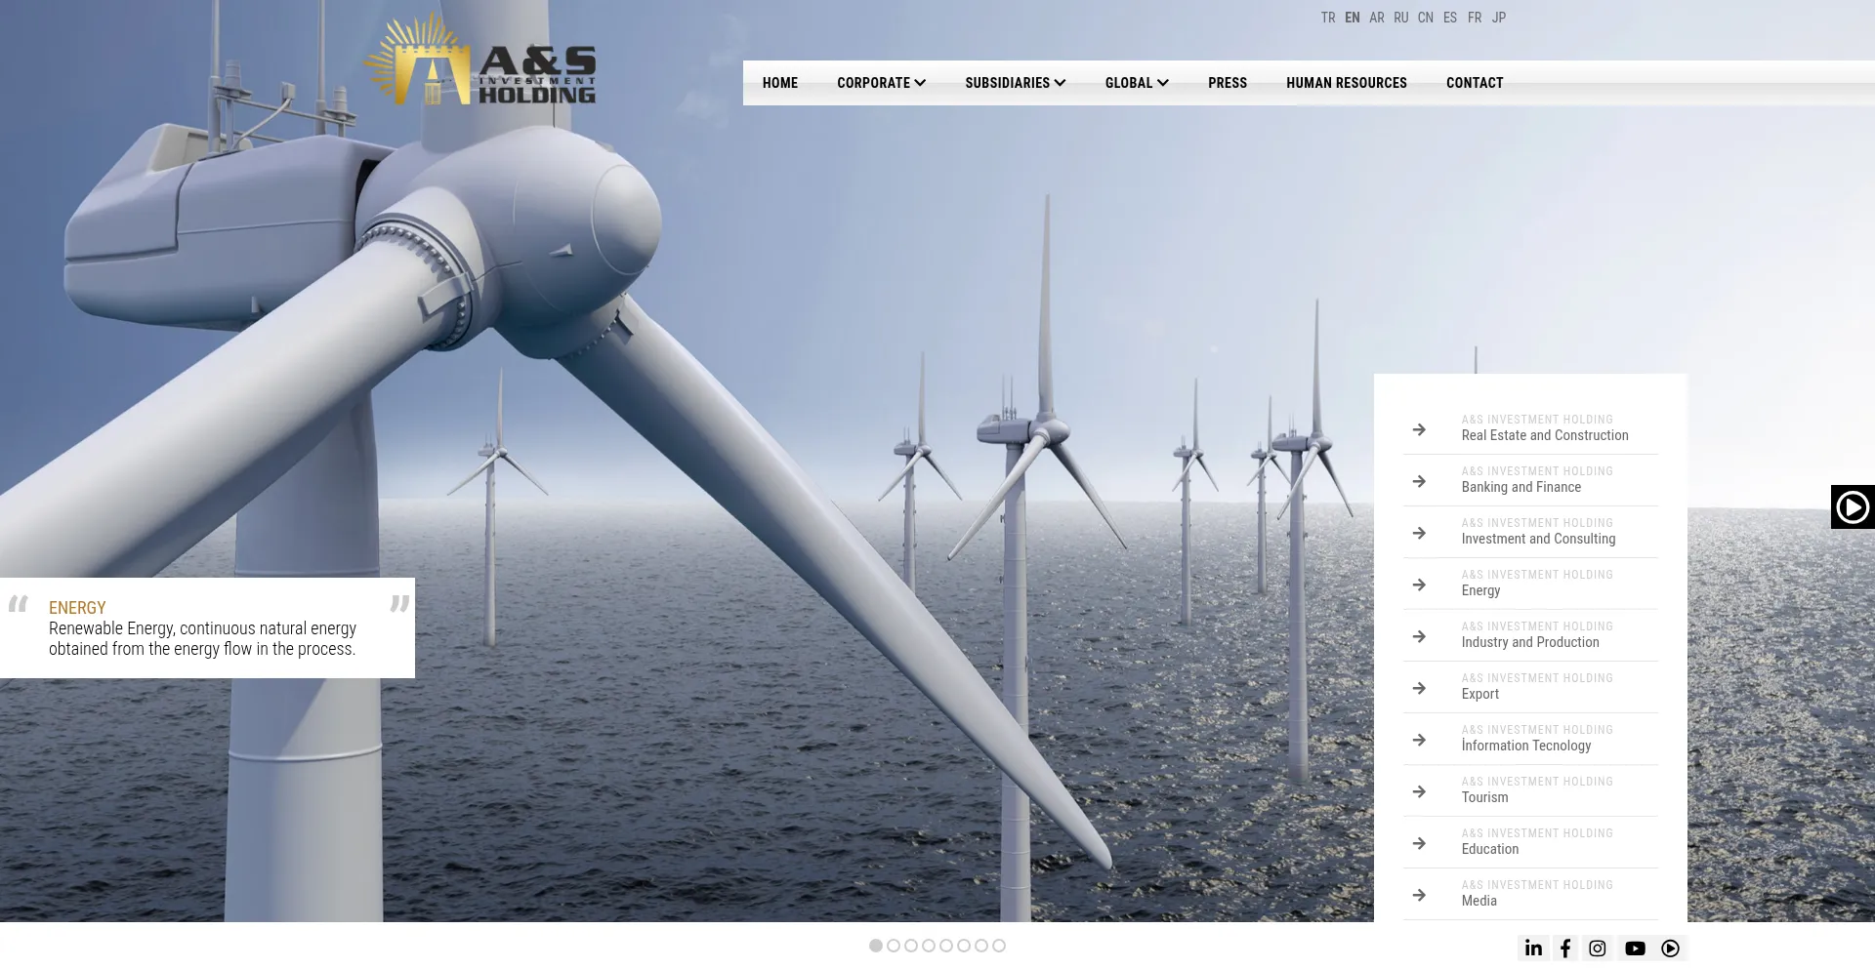
Task: Select the first slider pagination dot
Action: click(x=876, y=946)
